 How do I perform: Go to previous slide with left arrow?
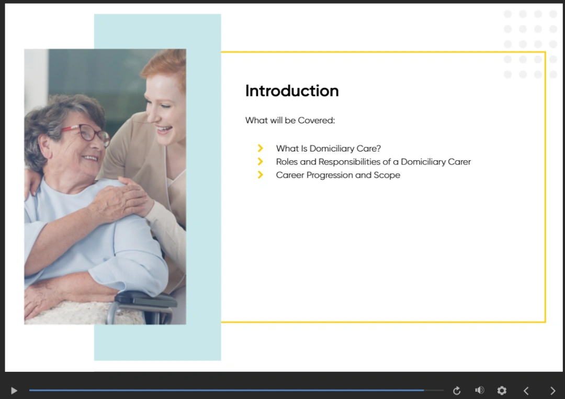pos(526,391)
